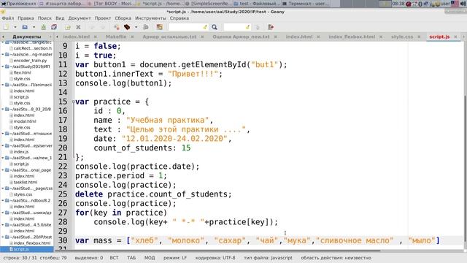Switch to the test file manager taskbar window
The width and height of the screenshot is (467, 263).
click(256, 4)
